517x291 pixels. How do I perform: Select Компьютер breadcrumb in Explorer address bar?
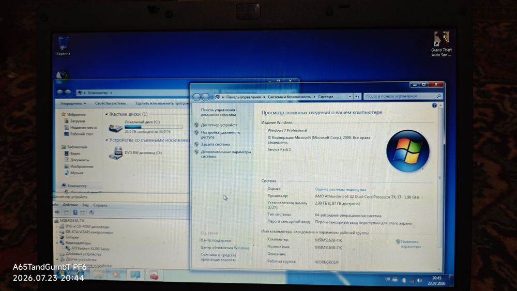[x=98, y=93]
